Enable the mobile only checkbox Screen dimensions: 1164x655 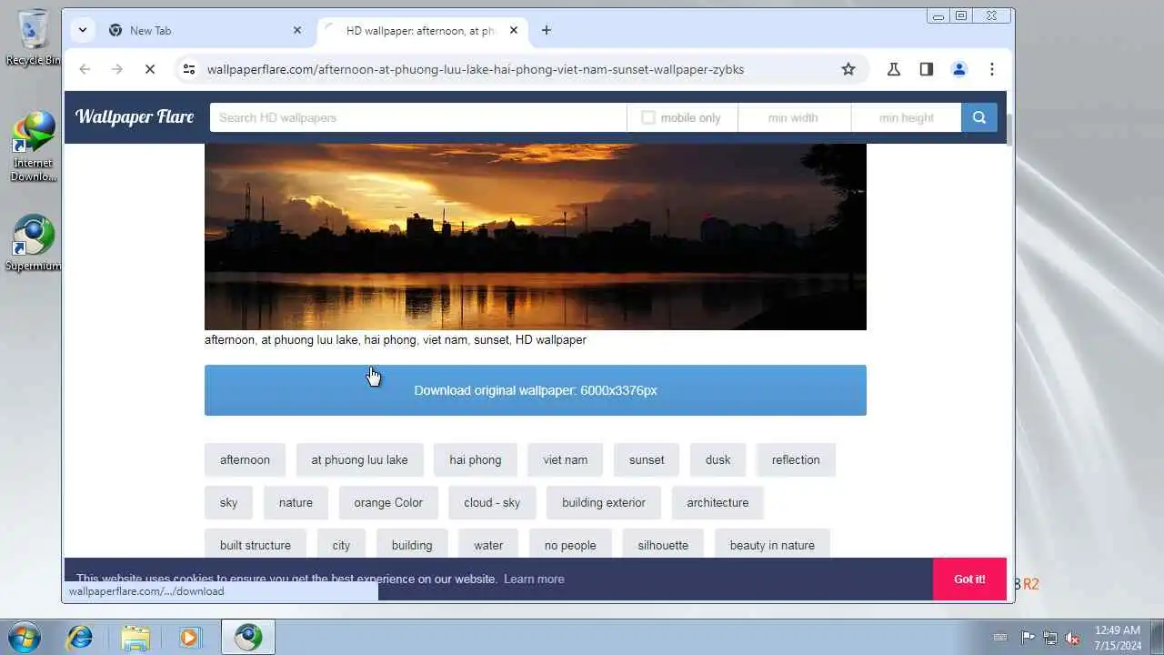(x=648, y=117)
